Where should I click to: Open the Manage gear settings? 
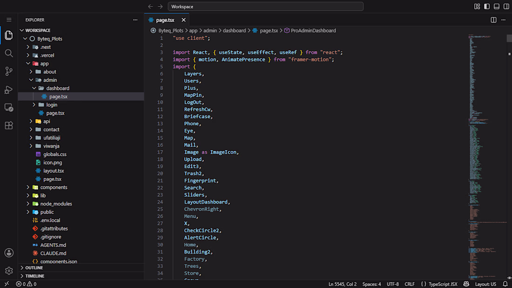coord(9,271)
